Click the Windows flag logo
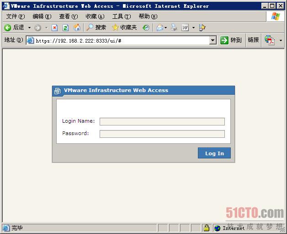287x234 pixels. (x=275, y=16)
